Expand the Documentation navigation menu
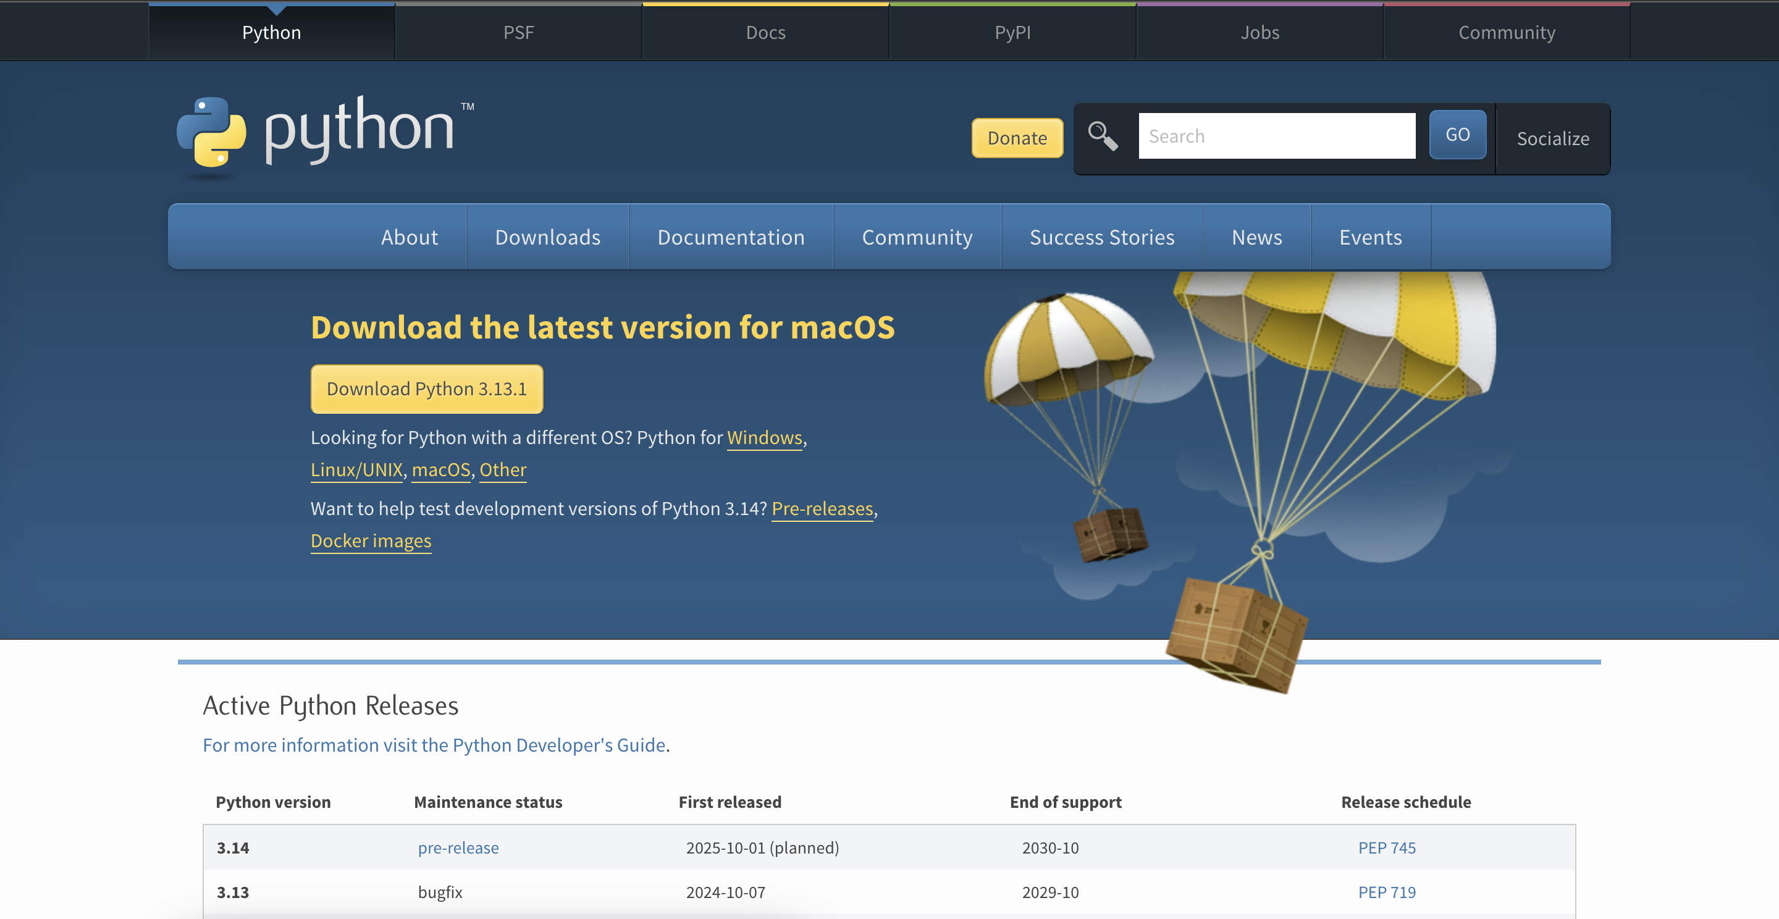 pos(731,237)
